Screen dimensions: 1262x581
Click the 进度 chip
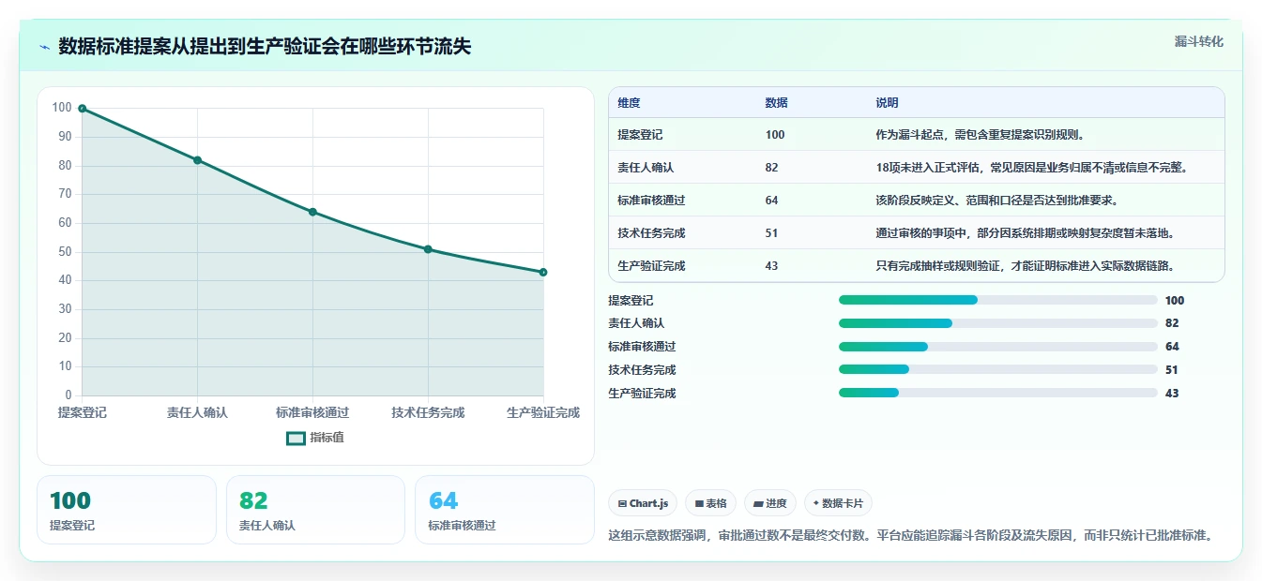click(769, 503)
